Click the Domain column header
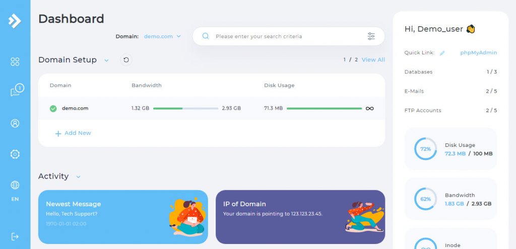 point(60,86)
